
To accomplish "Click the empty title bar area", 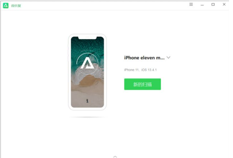I will point(104,6).
